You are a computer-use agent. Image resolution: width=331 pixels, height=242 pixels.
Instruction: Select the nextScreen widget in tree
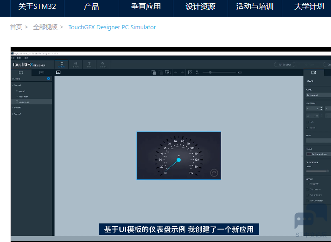(22, 97)
